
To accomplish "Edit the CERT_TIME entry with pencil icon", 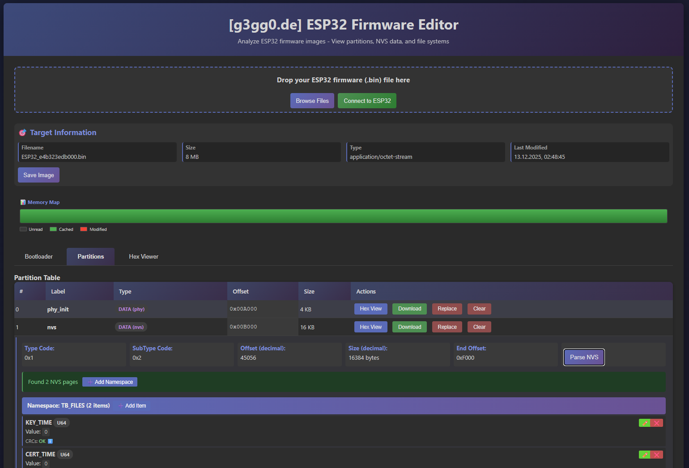I will pos(644,455).
